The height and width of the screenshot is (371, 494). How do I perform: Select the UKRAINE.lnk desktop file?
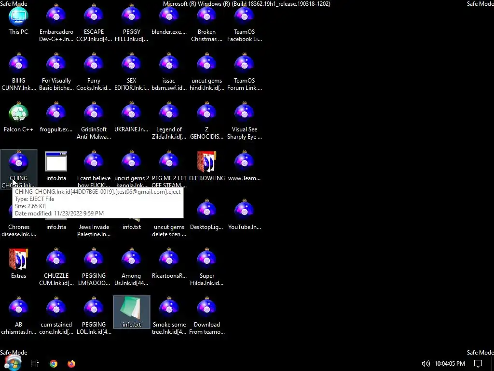click(x=131, y=118)
